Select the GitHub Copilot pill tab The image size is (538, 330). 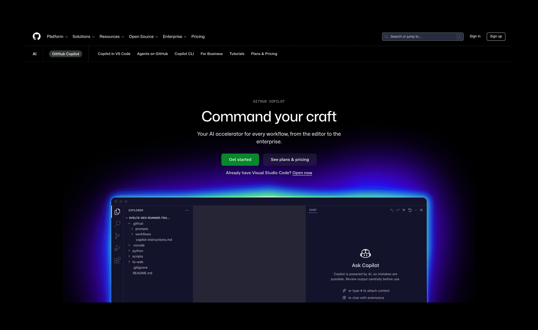click(x=66, y=54)
